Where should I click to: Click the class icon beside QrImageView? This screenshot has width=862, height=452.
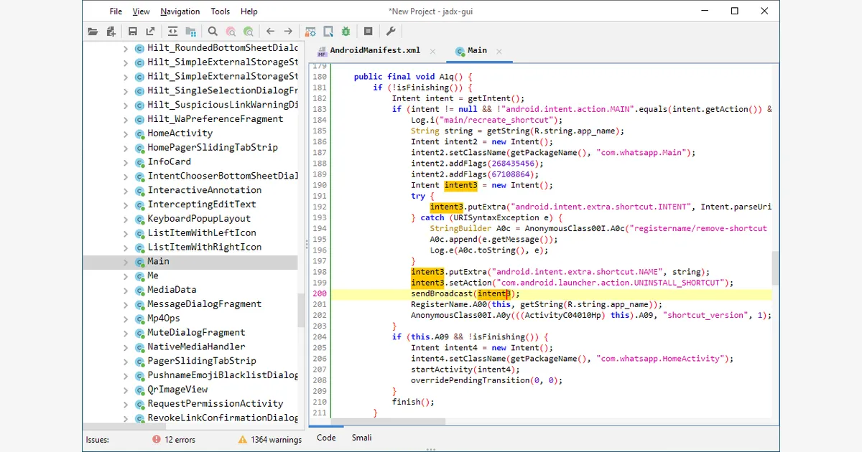(140, 390)
